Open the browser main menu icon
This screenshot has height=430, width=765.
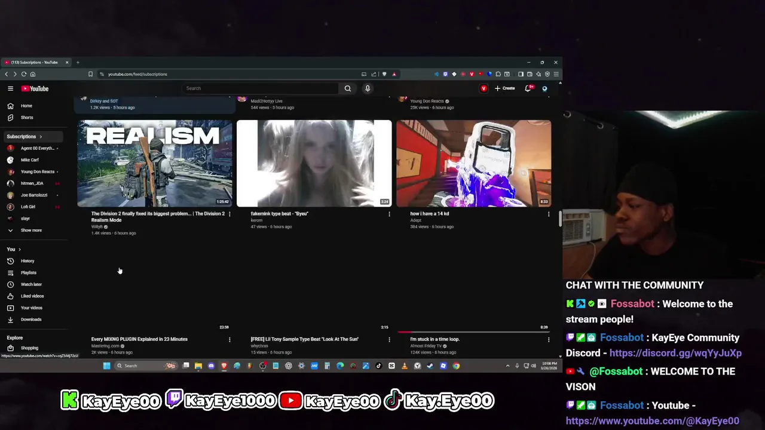[x=556, y=74]
